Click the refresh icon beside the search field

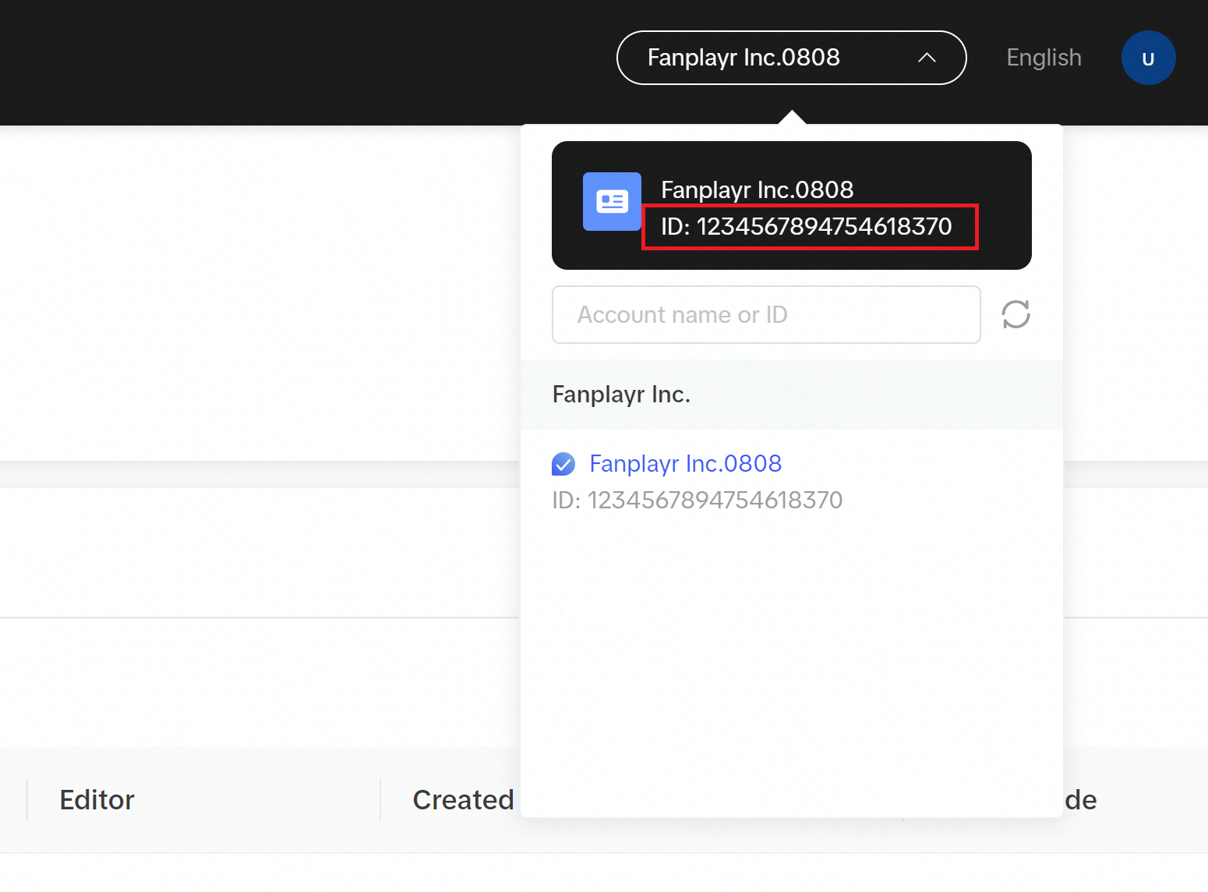[1015, 314]
